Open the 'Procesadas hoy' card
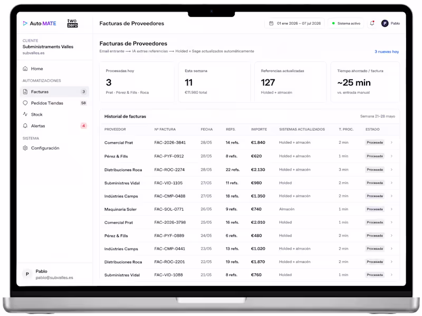The width and height of the screenshot is (422, 316). point(137,82)
